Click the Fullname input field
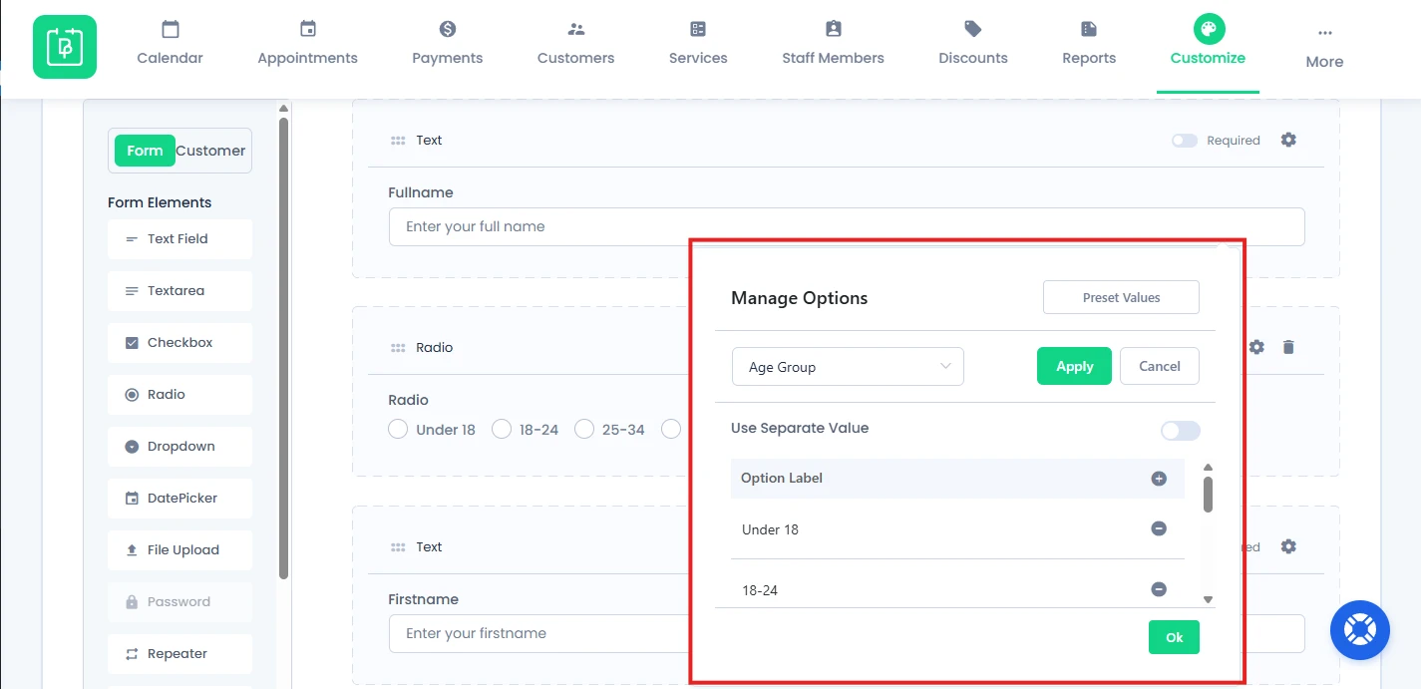The image size is (1421, 689). point(847,226)
